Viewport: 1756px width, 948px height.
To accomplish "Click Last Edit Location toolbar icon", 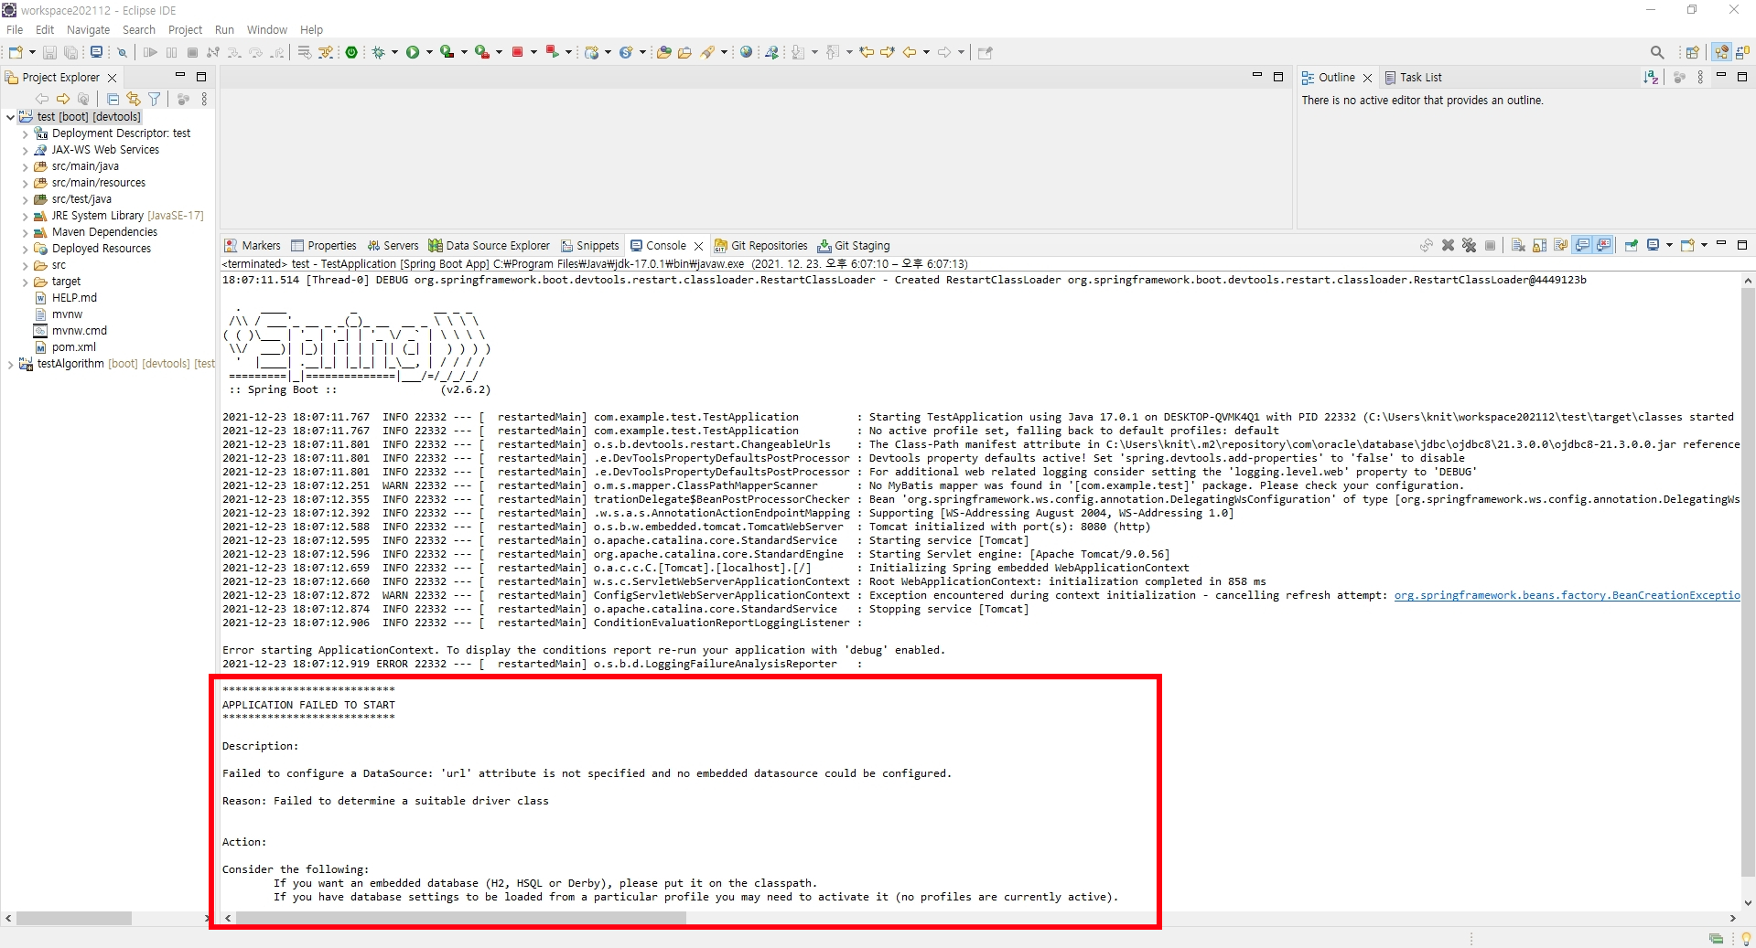I will 867,52.
